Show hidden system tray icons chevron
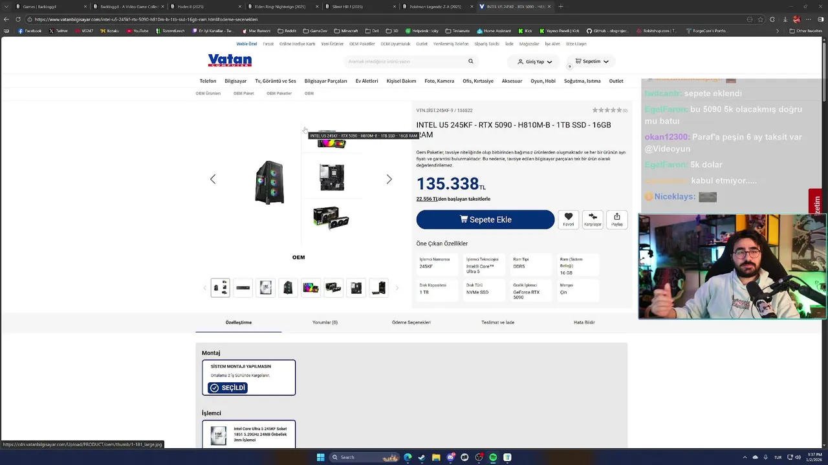The width and height of the screenshot is (828, 465). click(745, 457)
